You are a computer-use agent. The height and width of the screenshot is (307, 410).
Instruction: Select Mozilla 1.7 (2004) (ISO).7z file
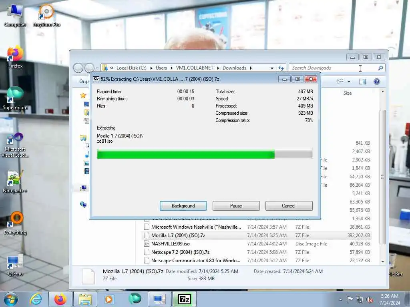pyautogui.click(x=256, y=235)
